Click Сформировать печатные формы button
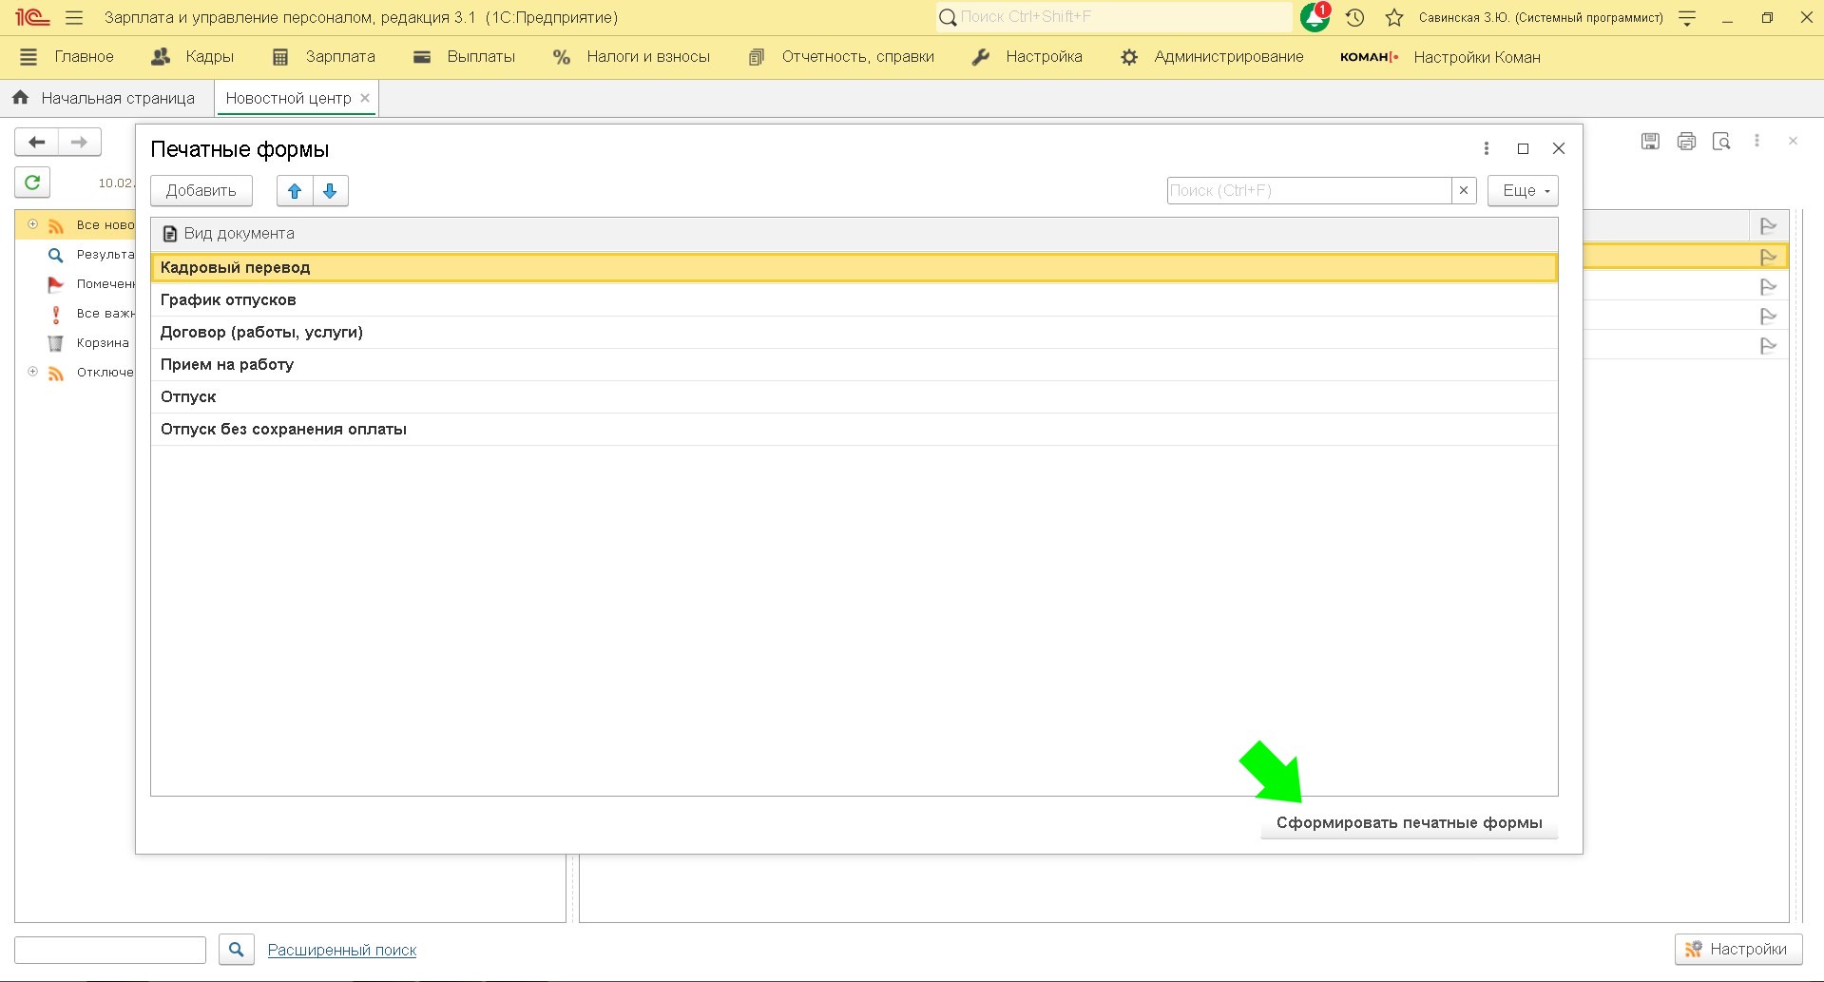1824x982 pixels. (x=1409, y=823)
